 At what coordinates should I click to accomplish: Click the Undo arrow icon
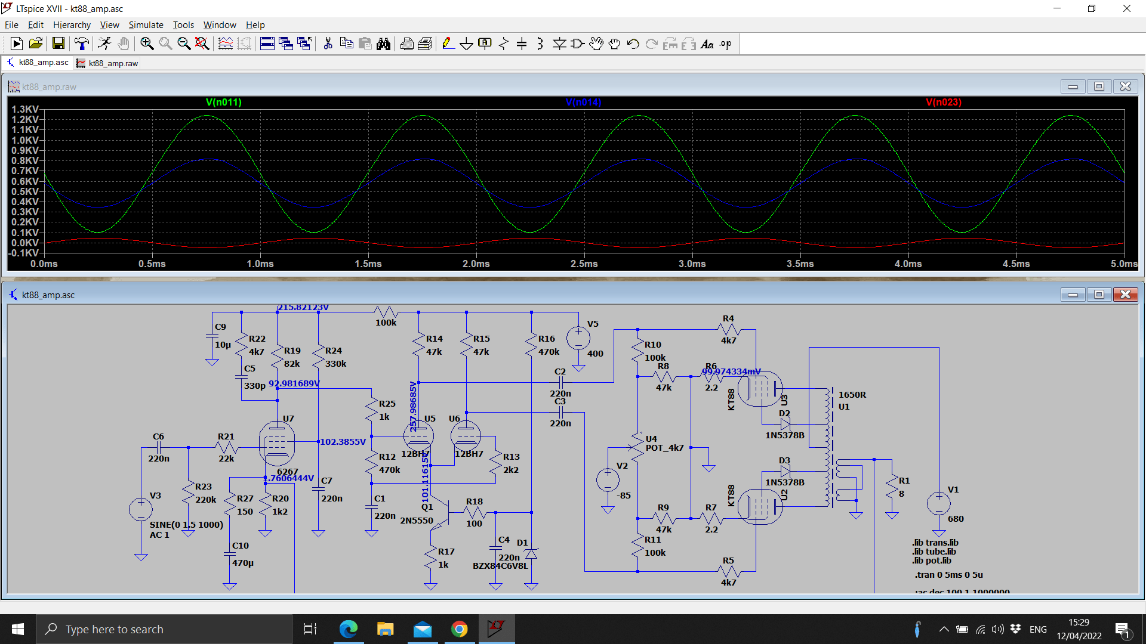click(x=633, y=44)
